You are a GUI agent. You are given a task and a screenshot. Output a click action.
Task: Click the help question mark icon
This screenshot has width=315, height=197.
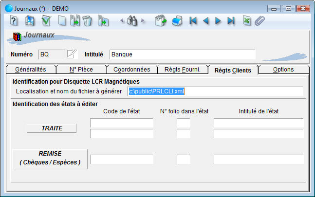14,20
